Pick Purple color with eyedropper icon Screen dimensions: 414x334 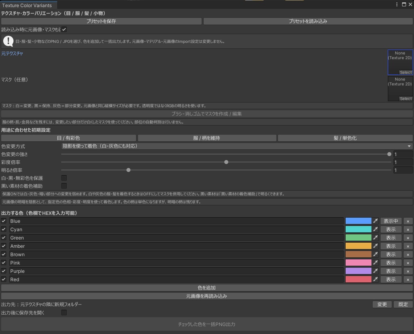pyautogui.click(x=376, y=271)
